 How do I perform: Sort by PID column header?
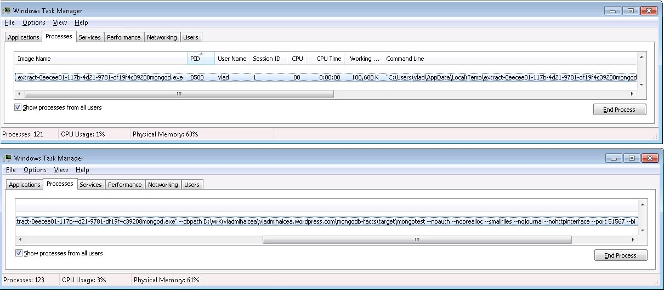click(x=201, y=59)
